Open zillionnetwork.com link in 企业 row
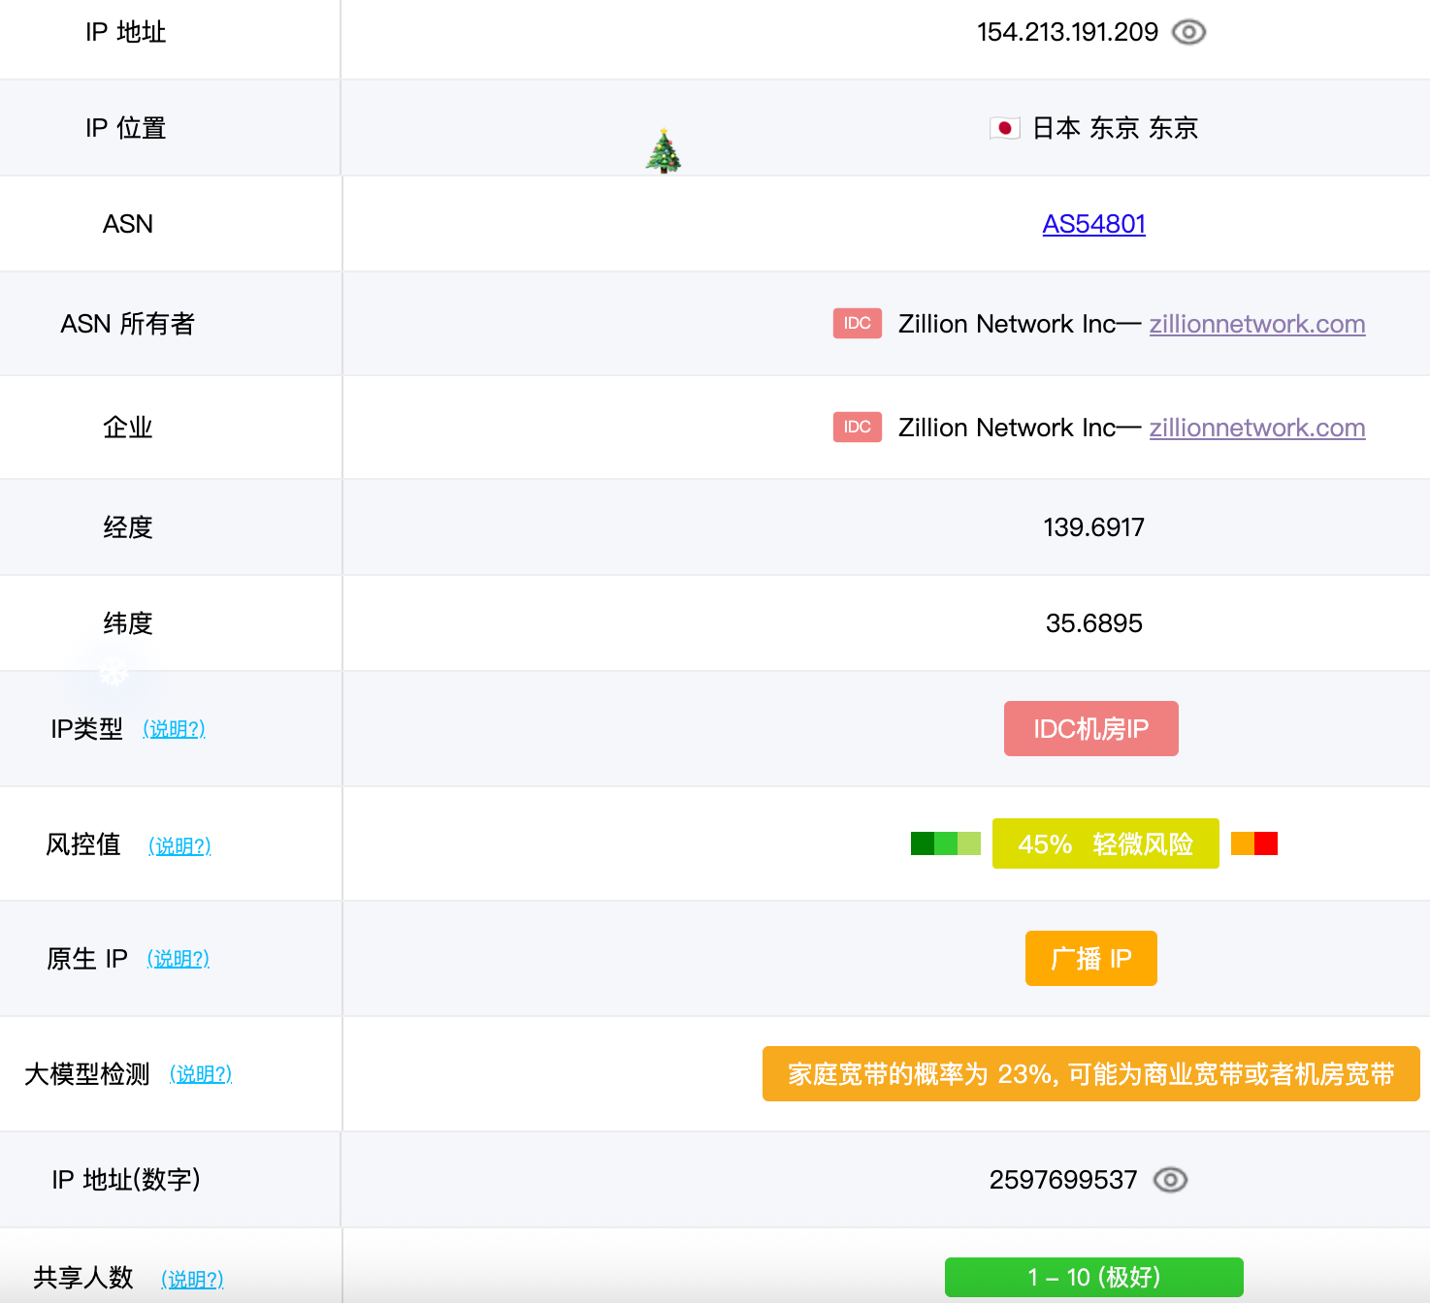 pos(1256,428)
